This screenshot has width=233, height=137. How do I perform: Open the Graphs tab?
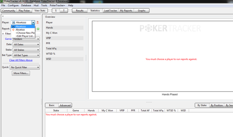(141, 11)
